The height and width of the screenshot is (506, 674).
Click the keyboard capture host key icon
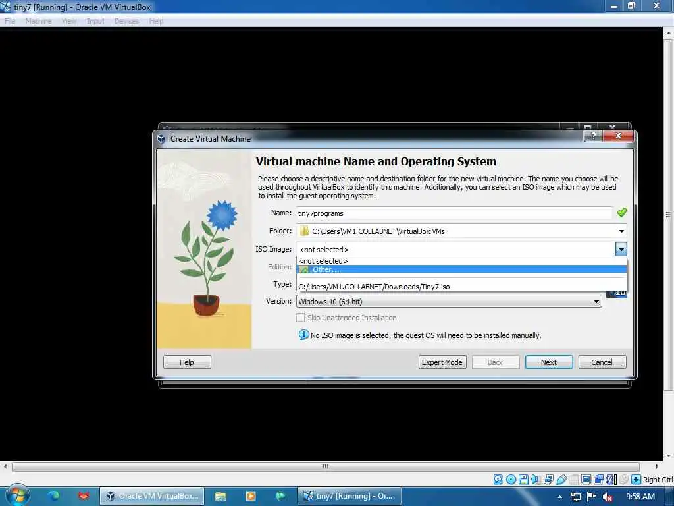point(636,480)
